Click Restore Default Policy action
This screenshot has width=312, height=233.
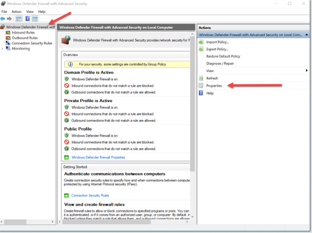(223, 57)
